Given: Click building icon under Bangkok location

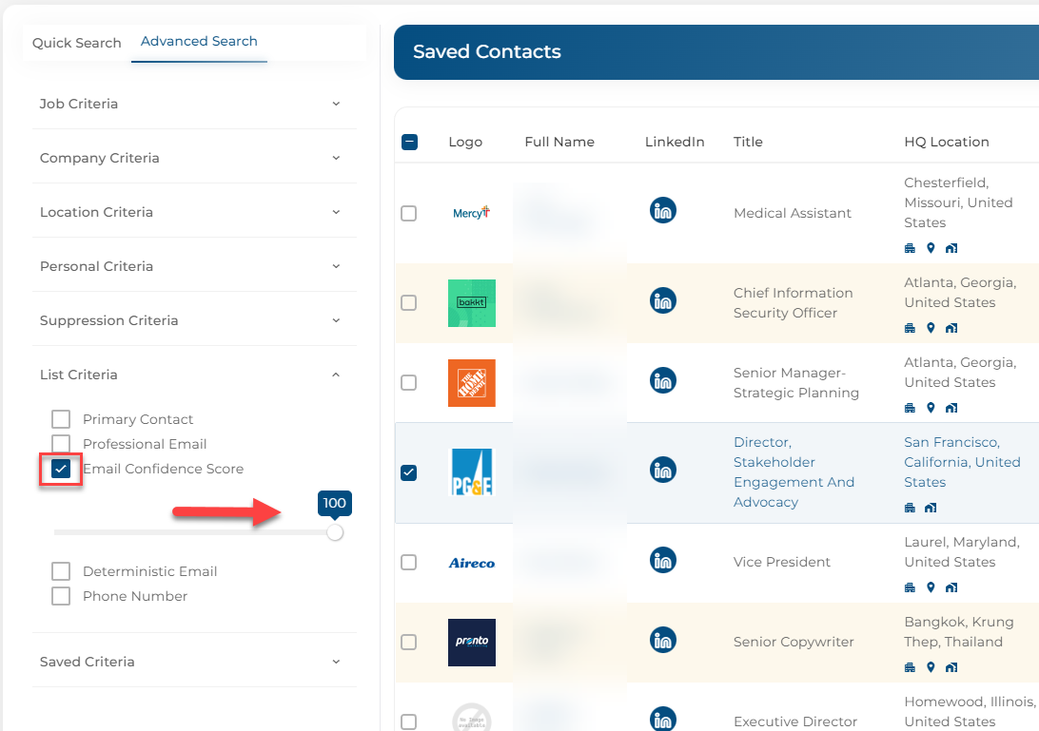Looking at the screenshot, I should (910, 667).
